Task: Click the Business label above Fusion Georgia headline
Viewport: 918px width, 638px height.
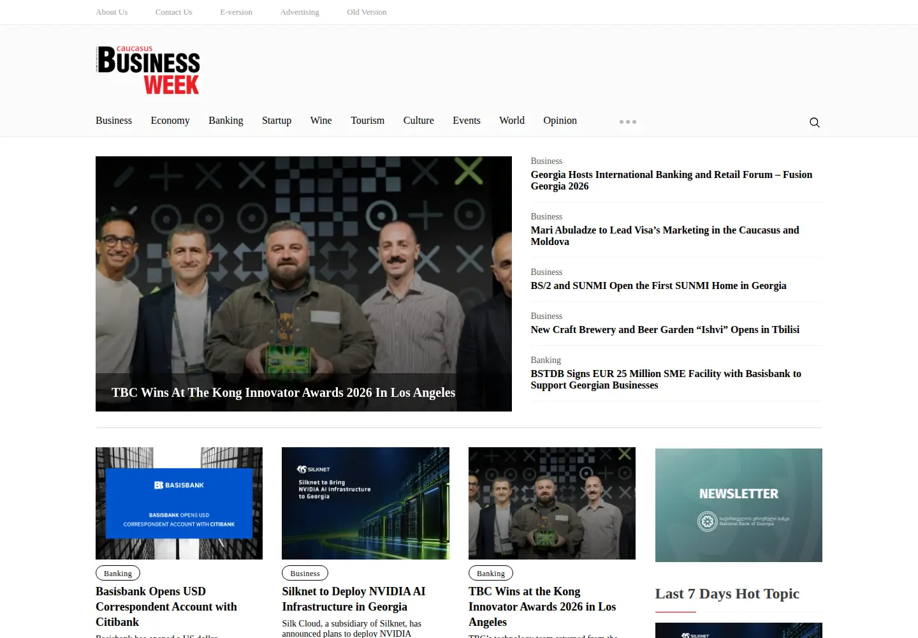Action: tap(546, 161)
